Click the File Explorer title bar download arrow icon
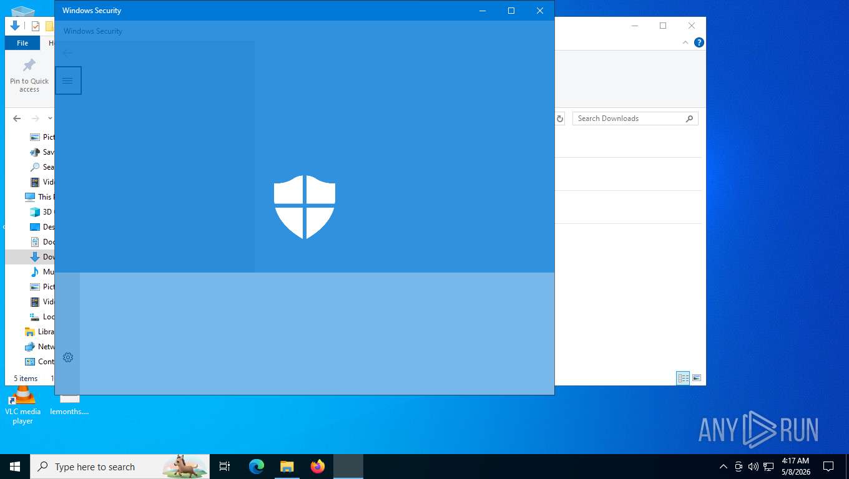The image size is (849, 479). point(15,26)
